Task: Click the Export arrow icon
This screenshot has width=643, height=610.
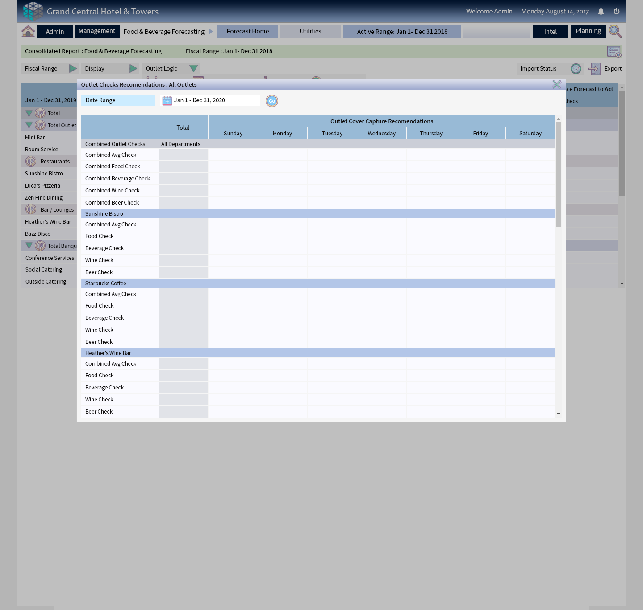Action: point(594,69)
